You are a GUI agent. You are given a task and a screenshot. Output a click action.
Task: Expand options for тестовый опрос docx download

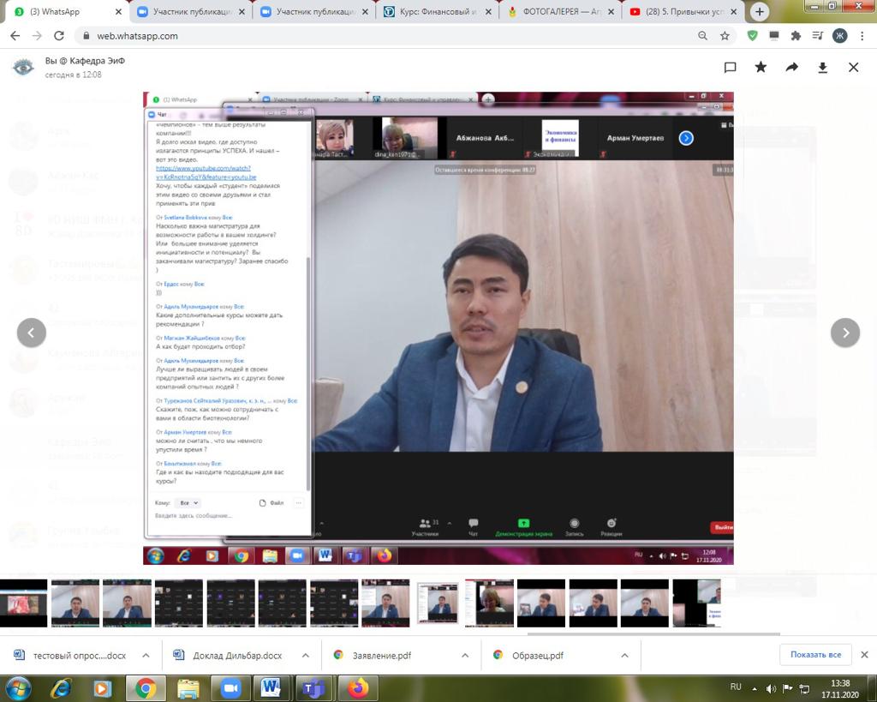click(x=146, y=655)
